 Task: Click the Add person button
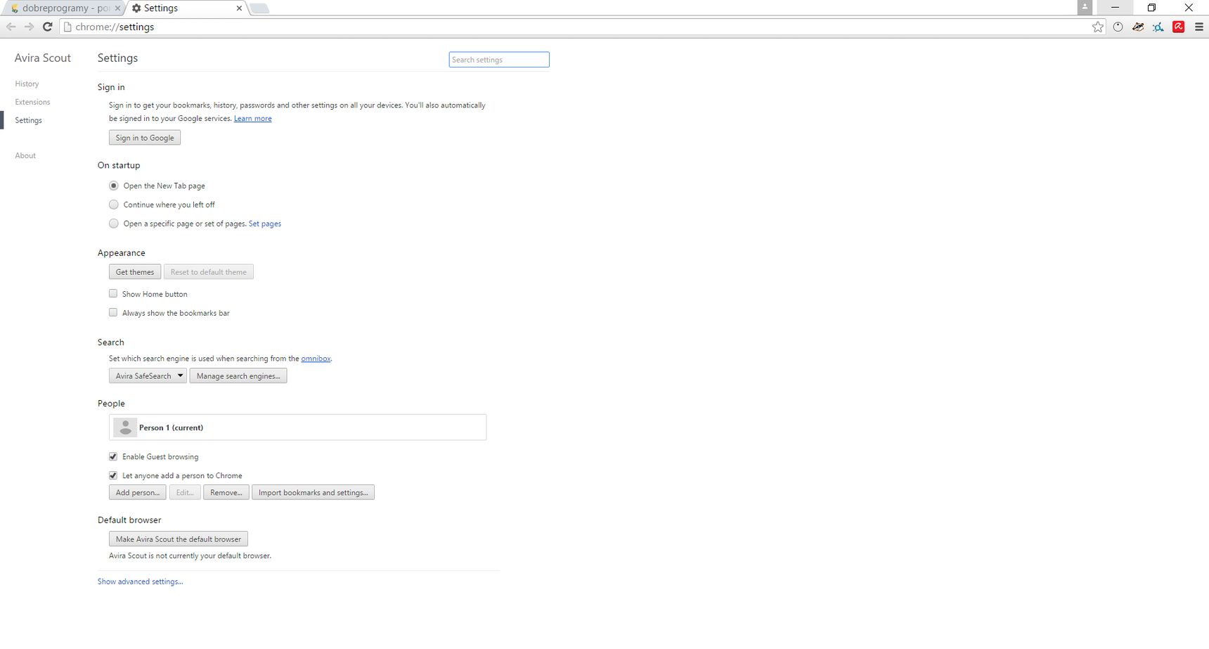[138, 492]
